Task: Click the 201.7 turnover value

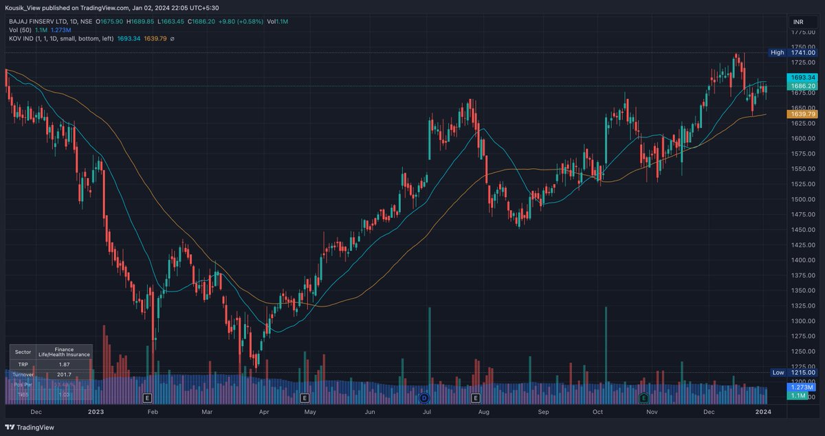Action: tap(65, 374)
